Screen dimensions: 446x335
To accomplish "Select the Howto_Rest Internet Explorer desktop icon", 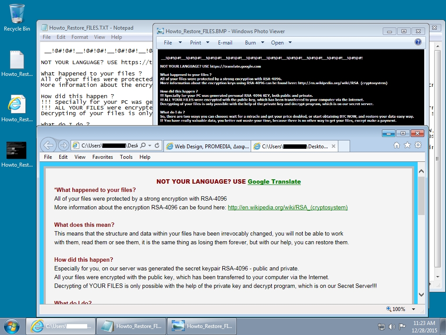I will click(17, 109).
